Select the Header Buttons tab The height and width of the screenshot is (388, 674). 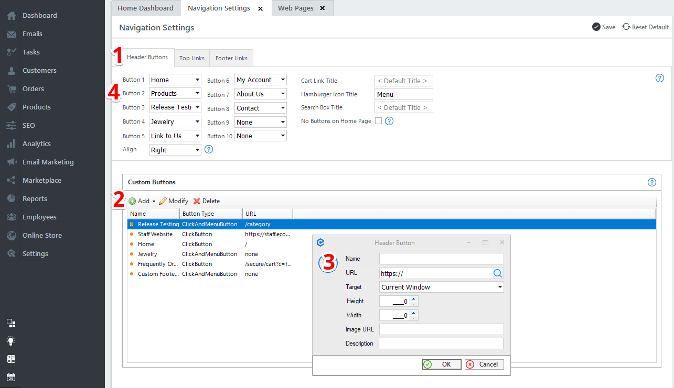tap(147, 57)
